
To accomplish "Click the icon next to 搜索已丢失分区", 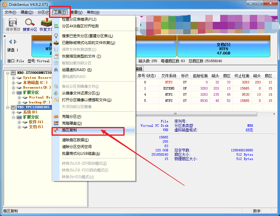I will tap(56, 36).
